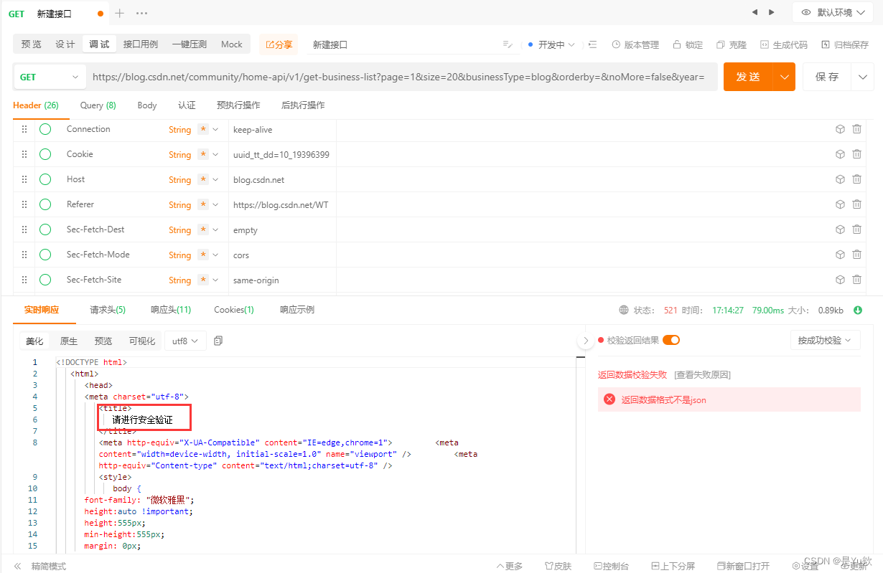Uncheck the Sec-Fetch-Dest header checkbox
Viewport: 883px width, 573px height.
(45, 229)
